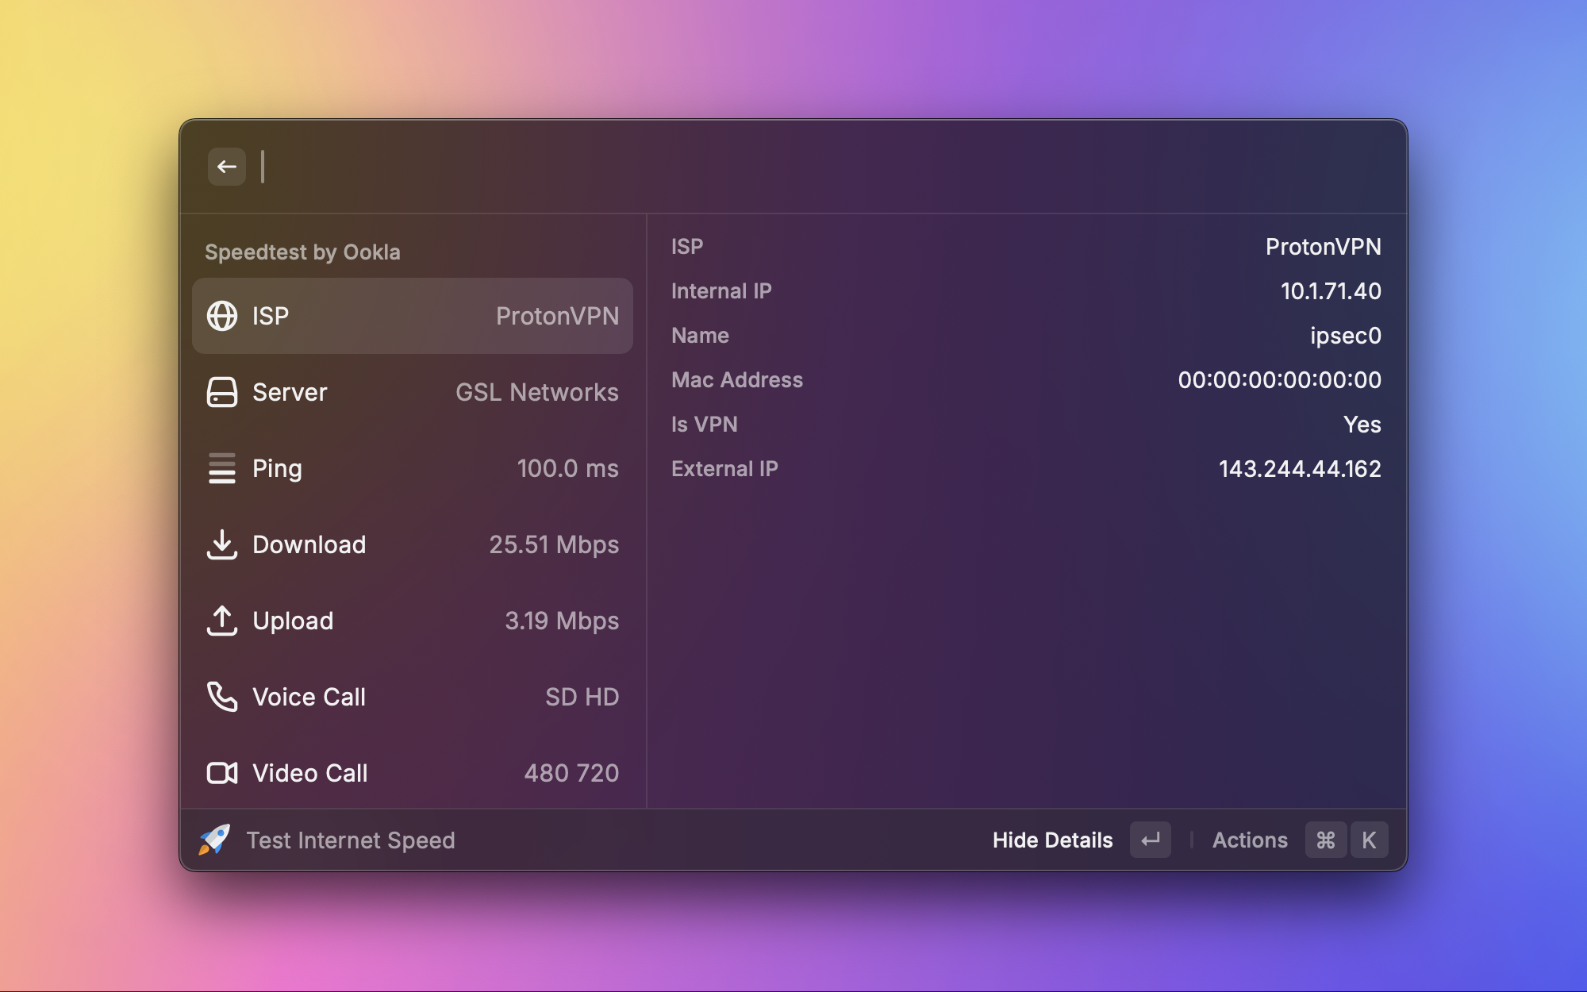Screen dimensions: 1587x992
Task: Click the Ping bars icon
Action: pos(222,468)
